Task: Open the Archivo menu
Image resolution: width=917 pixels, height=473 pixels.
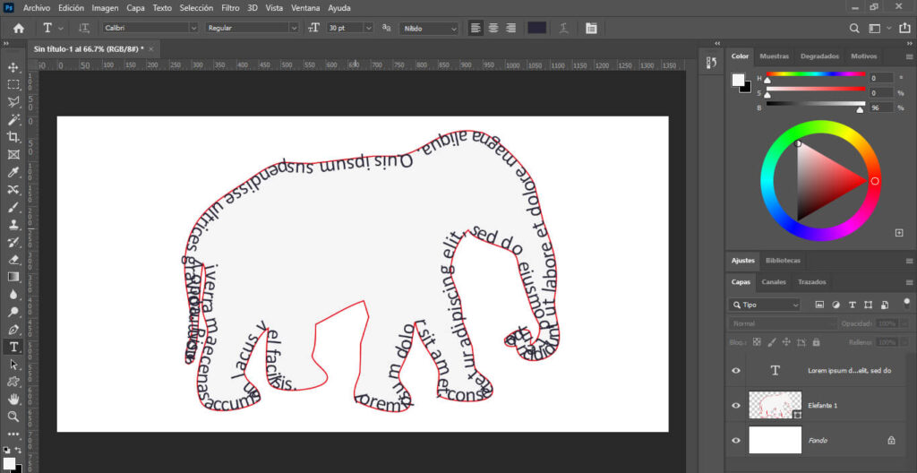Action: tap(37, 8)
